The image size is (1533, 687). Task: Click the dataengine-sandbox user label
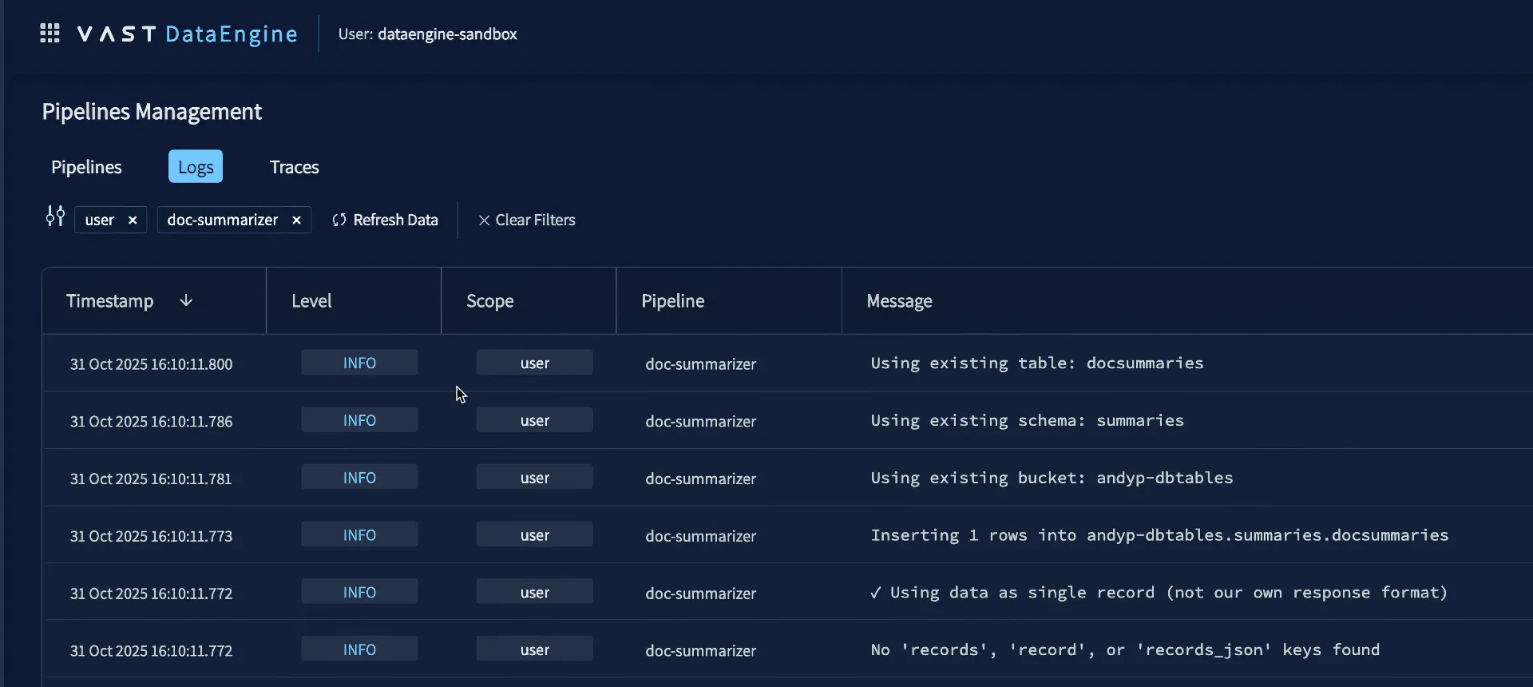[447, 34]
